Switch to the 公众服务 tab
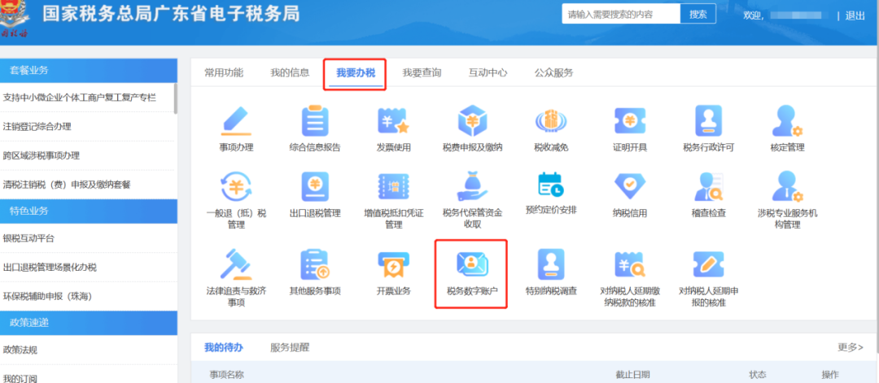The height and width of the screenshot is (383, 879). pyautogui.click(x=554, y=73)
